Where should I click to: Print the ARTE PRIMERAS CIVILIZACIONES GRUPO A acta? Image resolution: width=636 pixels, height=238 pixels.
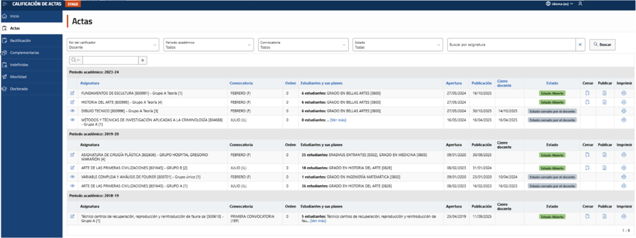point(624,186)
